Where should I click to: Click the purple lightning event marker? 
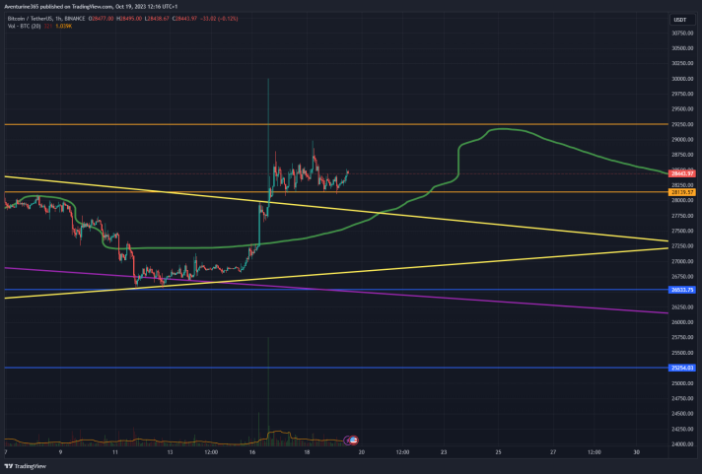click(x=346, y=440)
